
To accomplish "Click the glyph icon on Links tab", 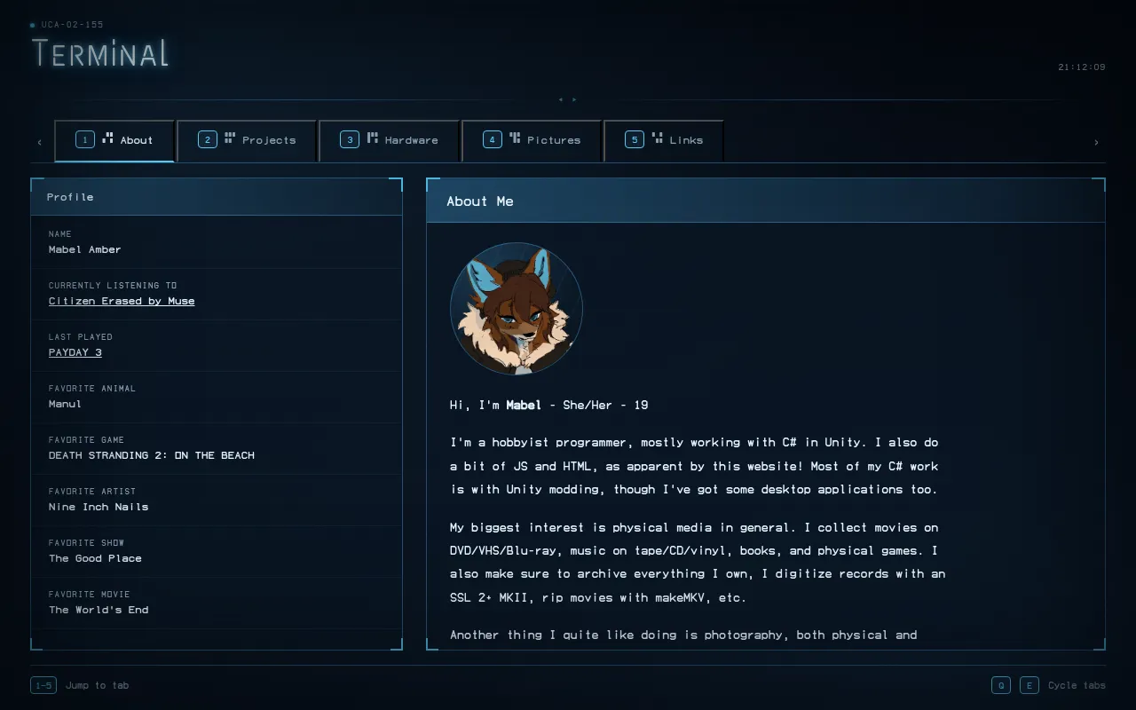I will pyautogui.click(x=658, y=138).
